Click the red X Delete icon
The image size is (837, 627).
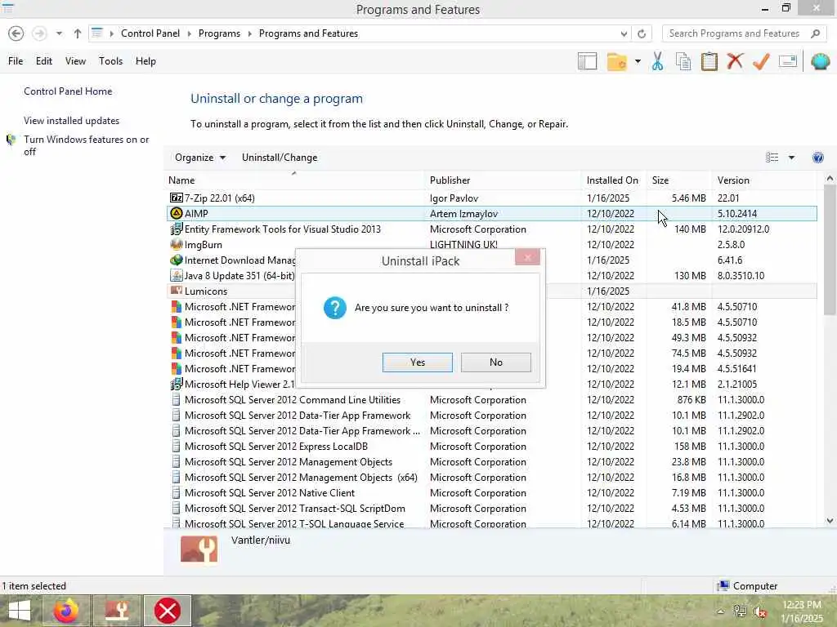735,61
